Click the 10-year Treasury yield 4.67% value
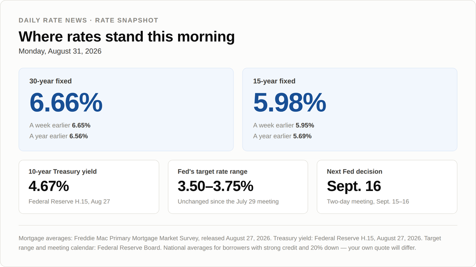This screenshot has width=476, height=267. pos(49,186)
